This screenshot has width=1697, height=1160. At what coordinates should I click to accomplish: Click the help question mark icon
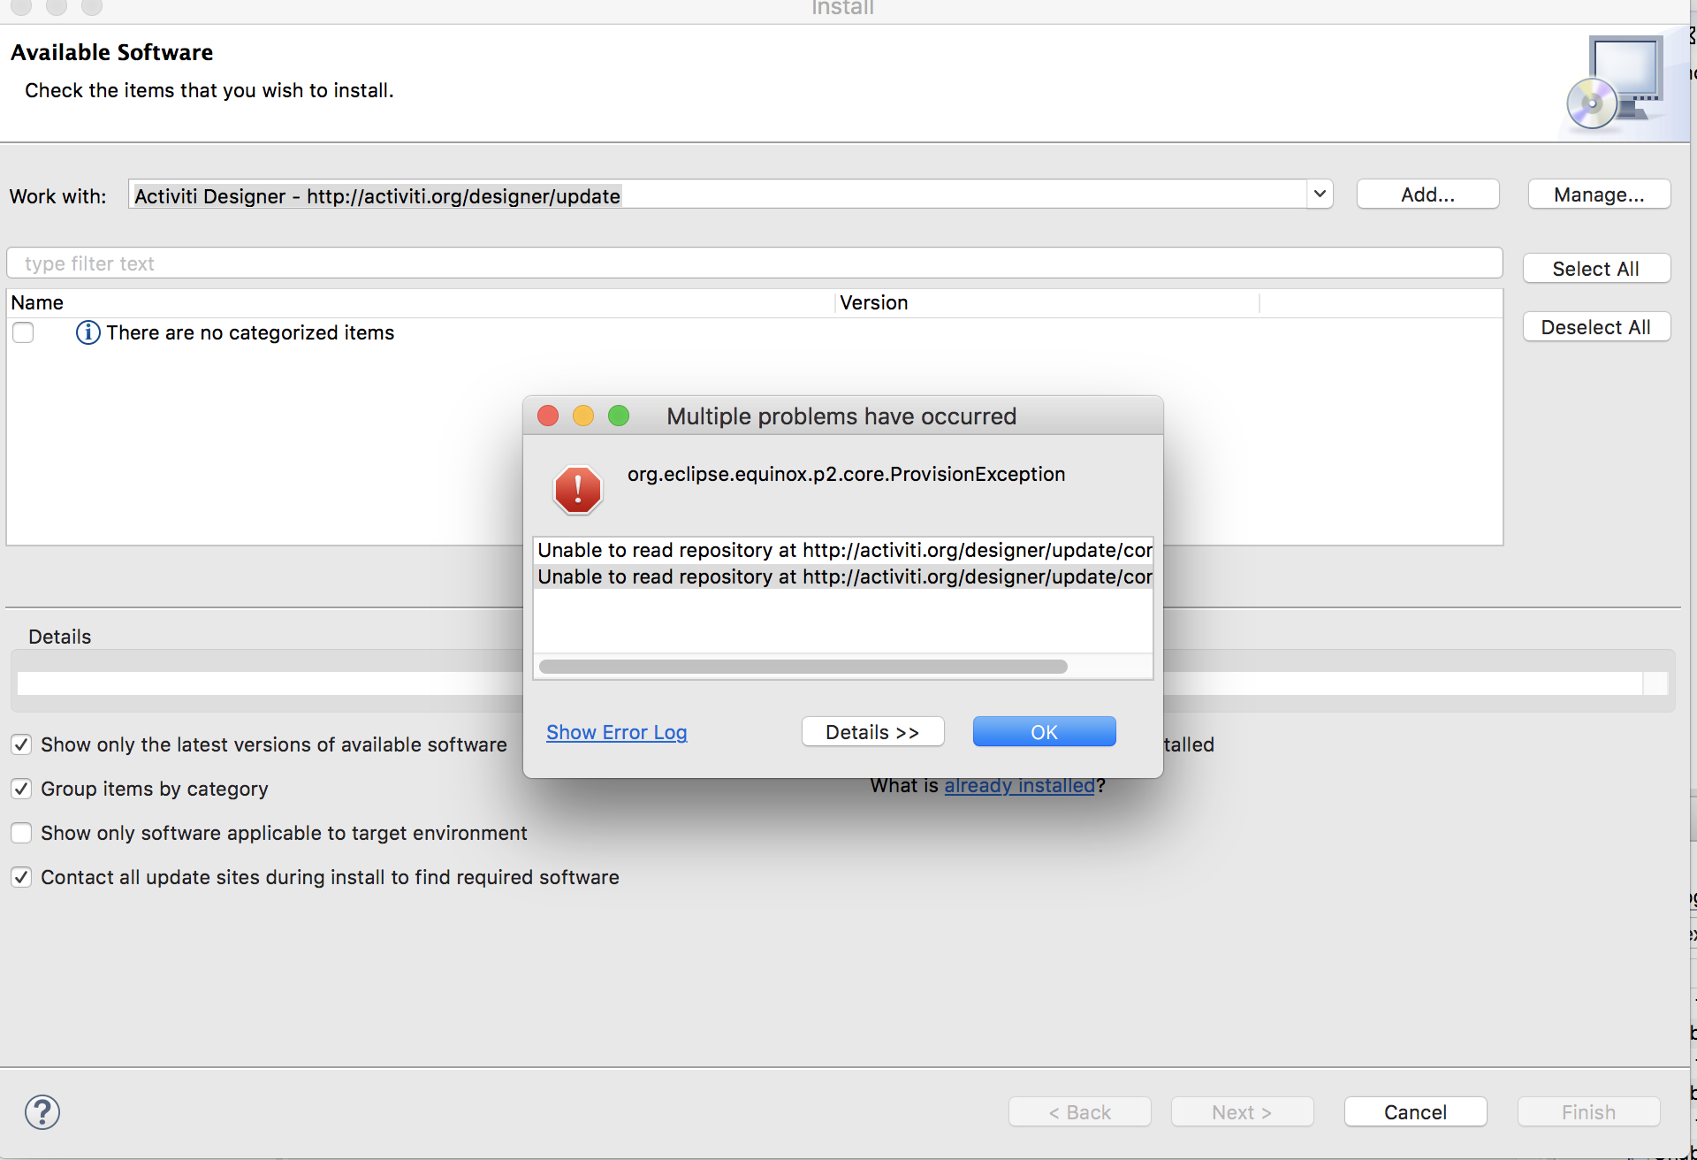pos(42,1111)
